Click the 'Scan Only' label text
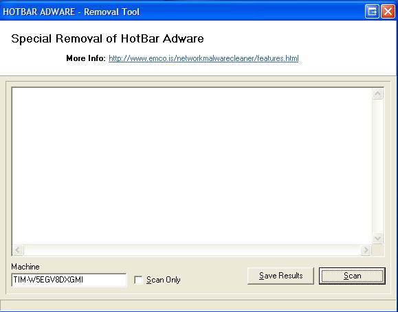This screenshot has width=398, height=312. (x=164, y=280)
